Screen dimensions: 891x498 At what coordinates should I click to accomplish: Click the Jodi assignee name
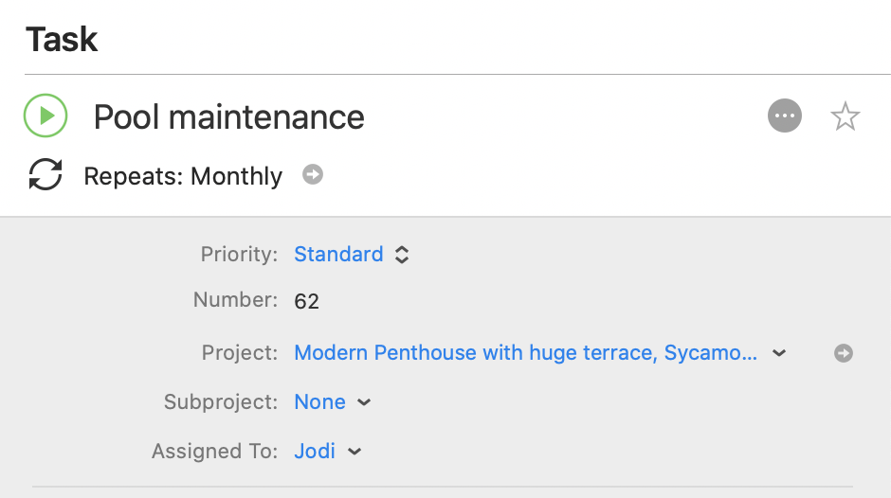click(315, 451)
